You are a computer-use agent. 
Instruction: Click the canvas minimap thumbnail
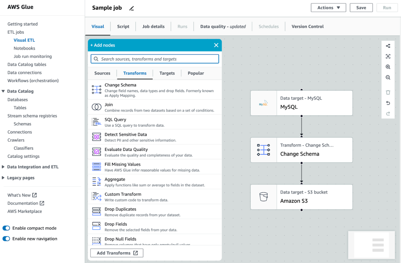click(372, 245)
